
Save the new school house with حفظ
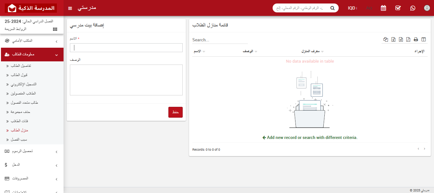175,112
